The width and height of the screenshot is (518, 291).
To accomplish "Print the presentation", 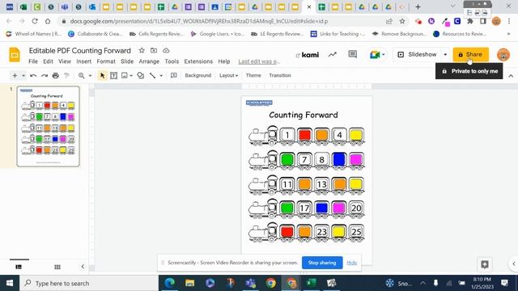I will click(56, 75).
